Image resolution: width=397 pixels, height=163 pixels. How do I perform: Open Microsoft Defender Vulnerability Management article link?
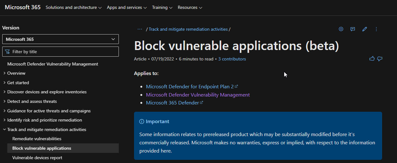tap(198, 95)
